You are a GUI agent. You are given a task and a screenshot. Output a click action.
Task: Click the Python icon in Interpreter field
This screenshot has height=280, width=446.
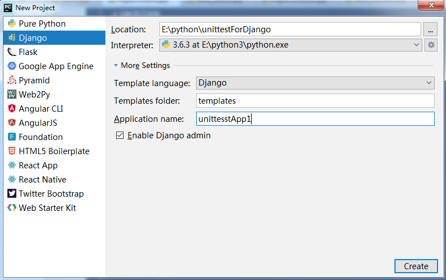pos(166,44)
